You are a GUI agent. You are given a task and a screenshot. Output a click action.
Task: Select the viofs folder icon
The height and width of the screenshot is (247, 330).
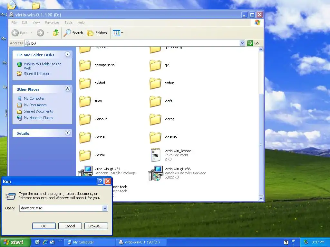pos(155,101)
